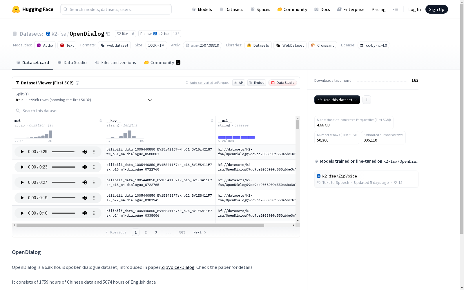The height and width of the screenshot is (290, 464).
Task: Open the Pricing page
Action: tap(378, 9)
